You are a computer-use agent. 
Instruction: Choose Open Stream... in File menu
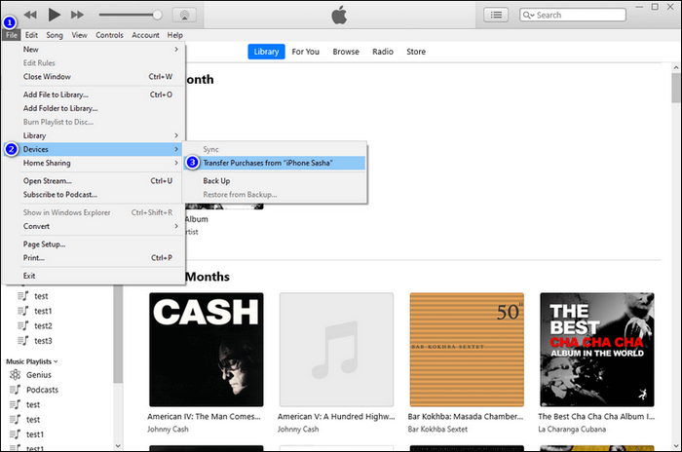[x=95, y=181]
